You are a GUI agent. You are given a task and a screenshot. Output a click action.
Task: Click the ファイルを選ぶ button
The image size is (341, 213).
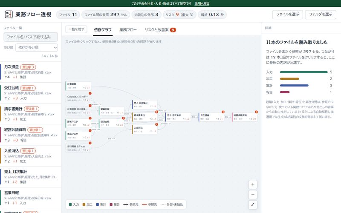click(x=287, y=14)
